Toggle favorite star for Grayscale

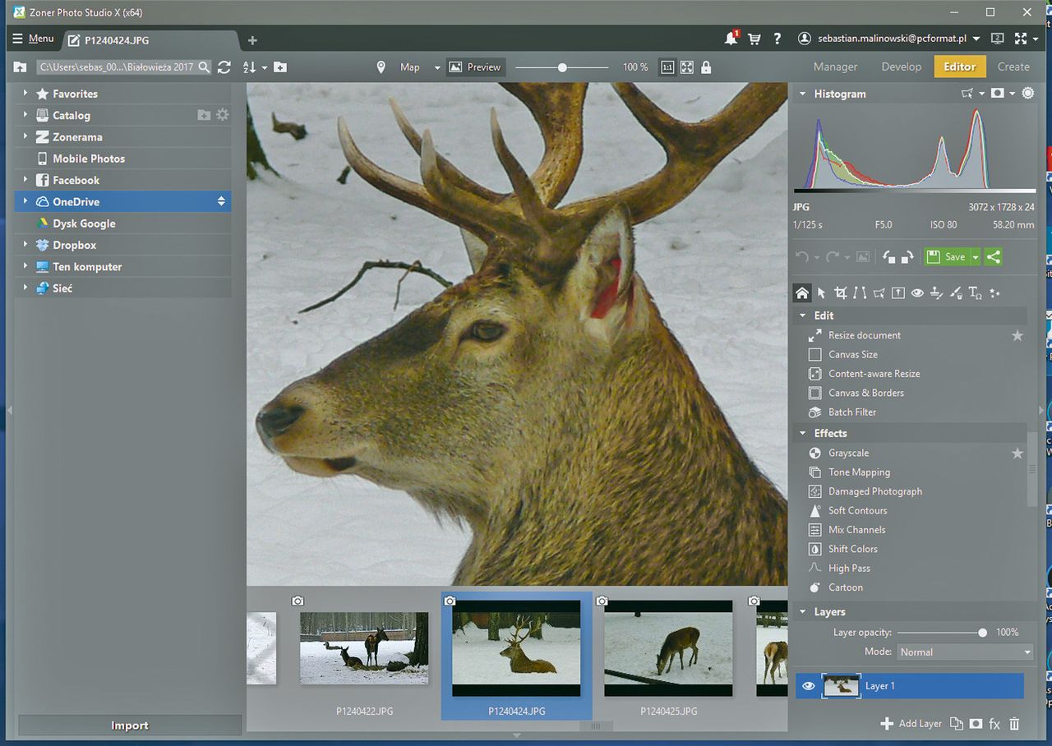(1017, 453)
